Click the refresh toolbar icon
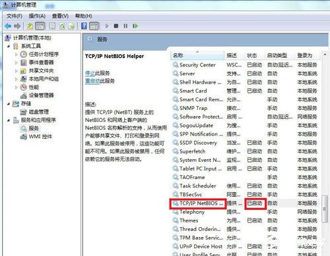330x256 pixels. [62, 26]
